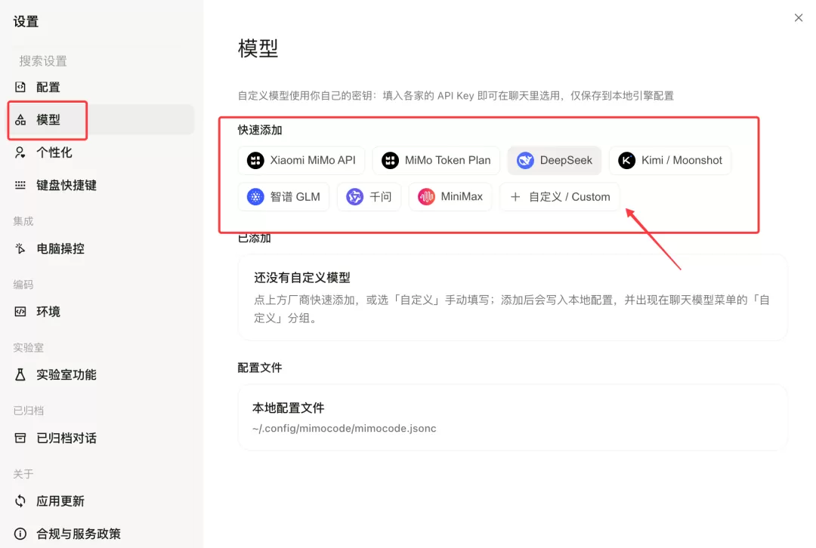
Task: Add the MiMo Token Plan provider
Action: click(x=436, y=160)
